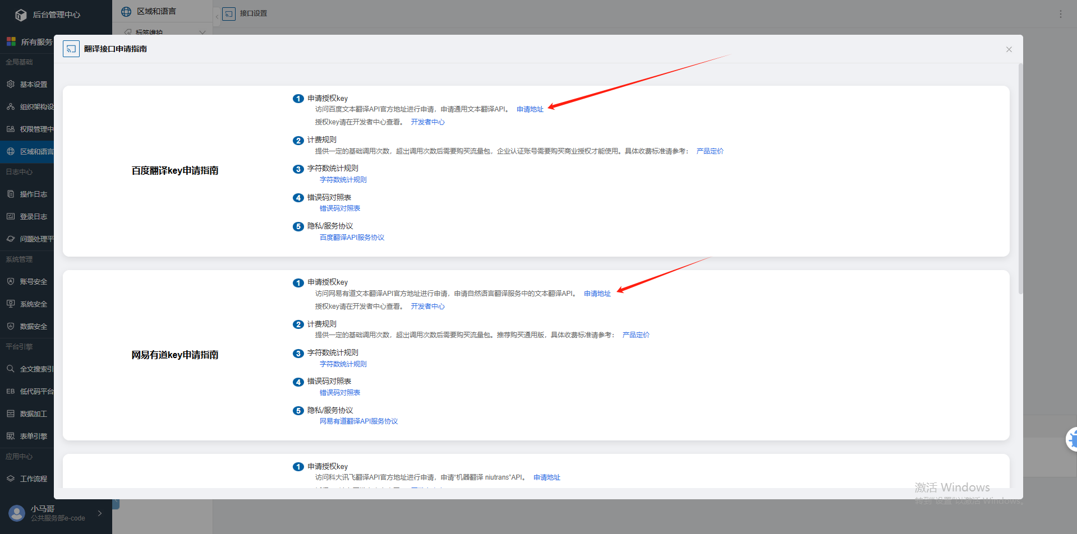Open 工作流程 icon in sidebar
Image resolution: width=1077 pixels, height=534 pixels.
[11, 479]
